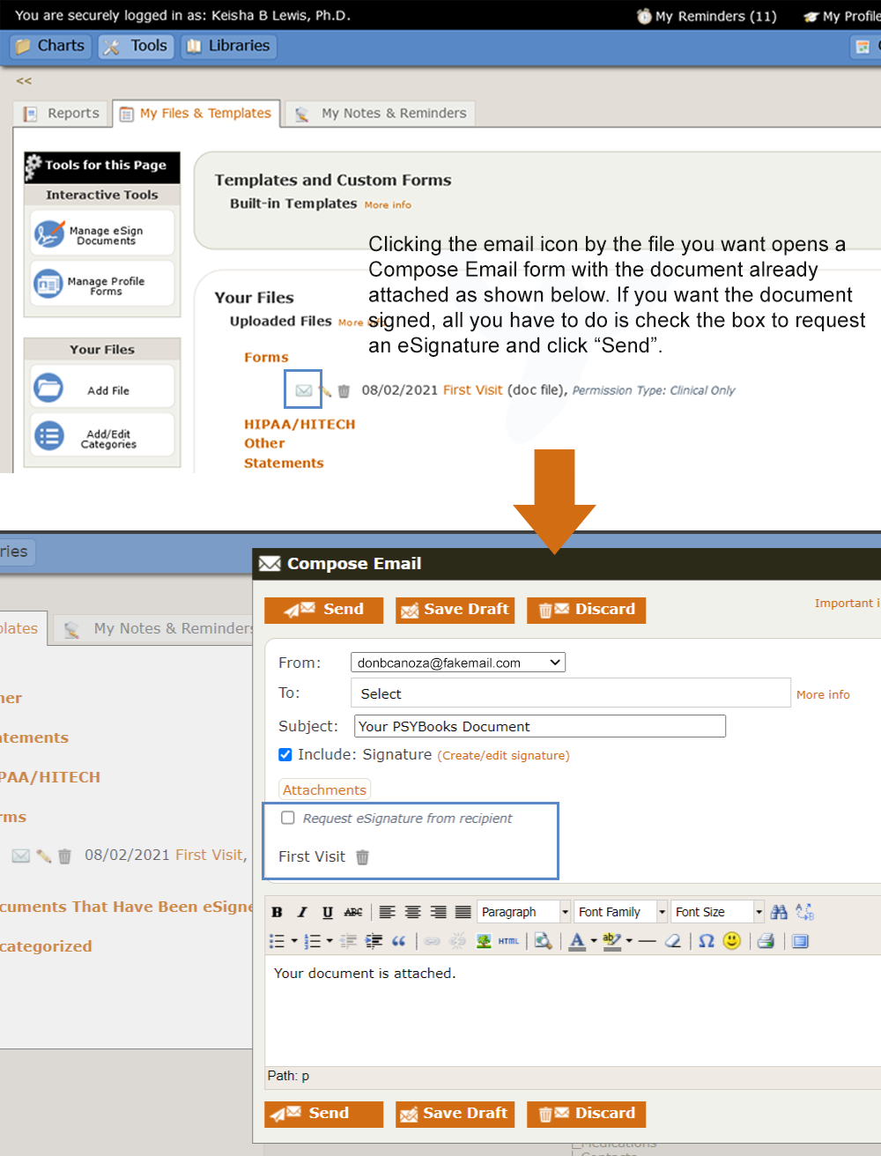Increase indent in the email body
The height and width of the screenshot is (1156, 881).
click(374, 941)
